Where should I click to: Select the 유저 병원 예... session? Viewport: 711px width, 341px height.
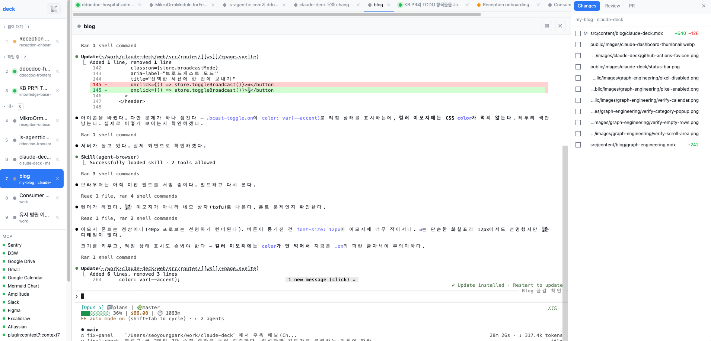coord(32,217)
